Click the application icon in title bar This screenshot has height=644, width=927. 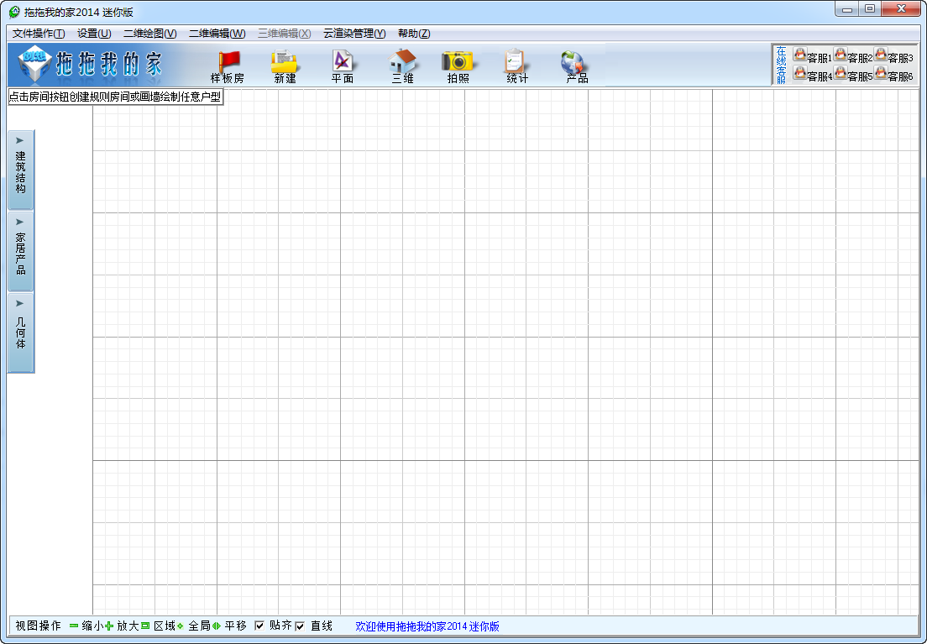click(x=14, y=12)
